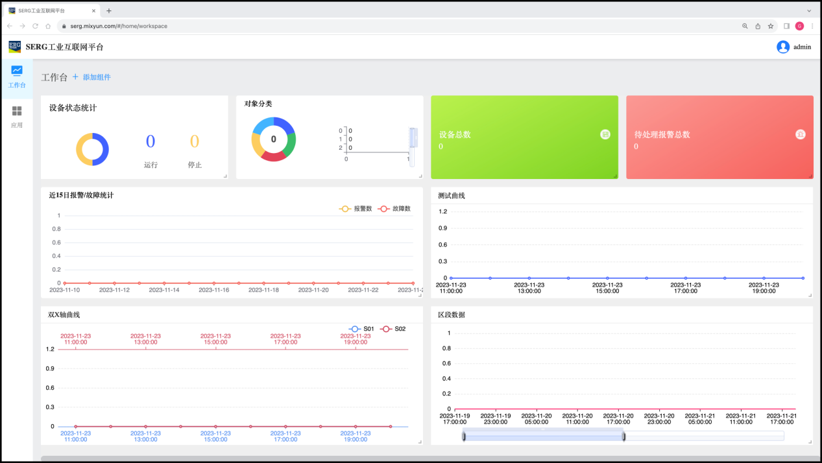Open a new browser tab
This screenshot has width=822, height=463.
coord(109,11)
